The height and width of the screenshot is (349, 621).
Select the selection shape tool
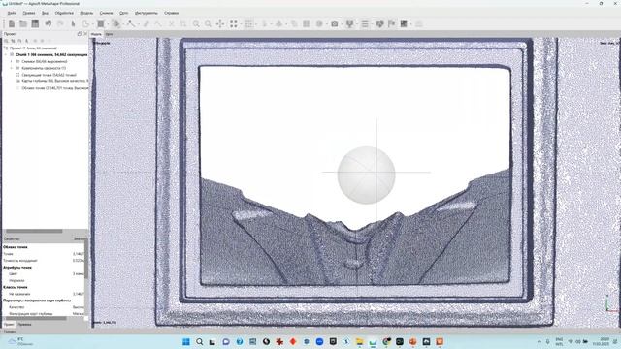coord(85,24)
